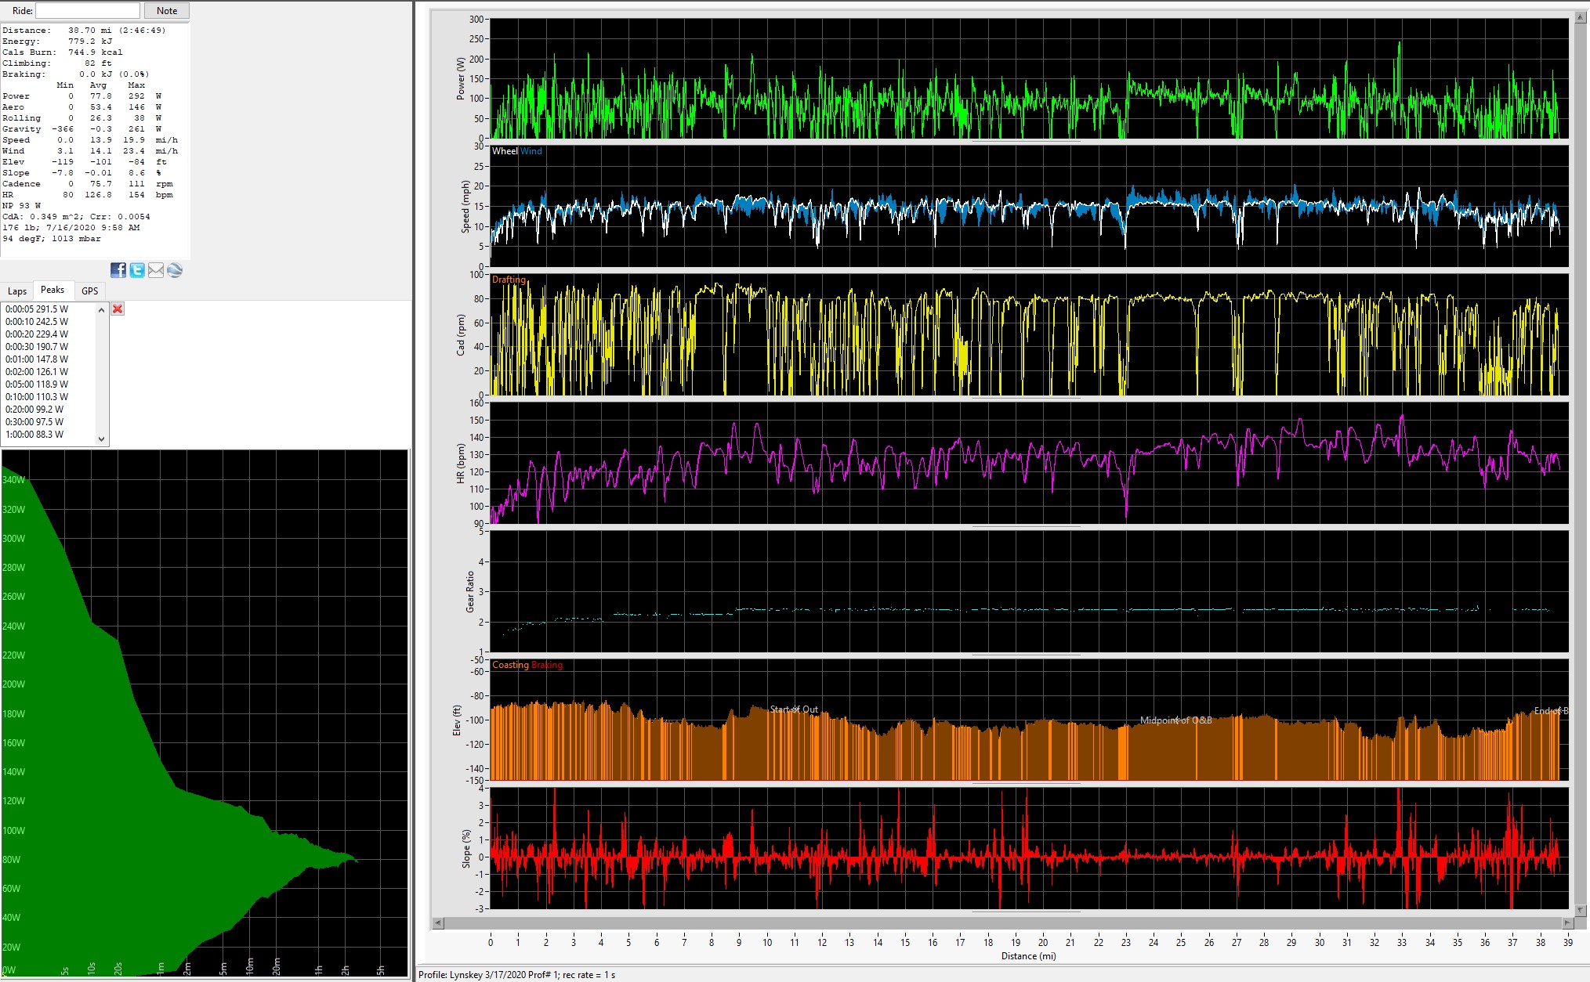Click the chart vertical scrollbar down arrow

click(1581, 910)
